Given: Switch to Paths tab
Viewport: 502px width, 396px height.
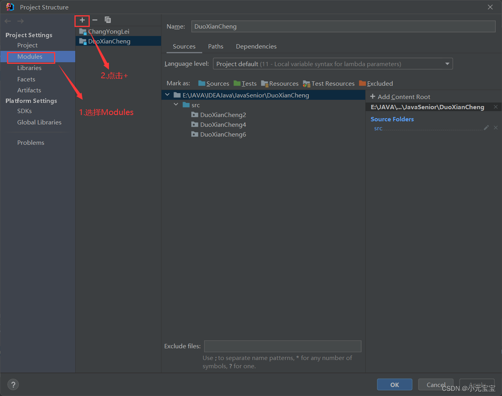Looking at the screenshot, I should point(216,46).
